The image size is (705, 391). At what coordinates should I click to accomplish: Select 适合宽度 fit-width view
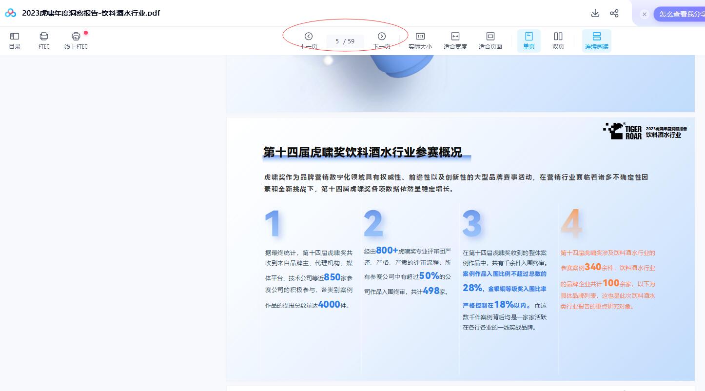pyautogui.click(x=455, y=40)
